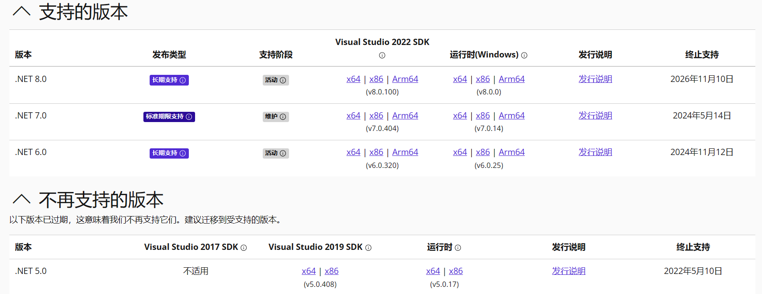Click the .NET 7.0 维护 phase badge
This screenshot has width=762, height=294.
(x=276, y=117)
